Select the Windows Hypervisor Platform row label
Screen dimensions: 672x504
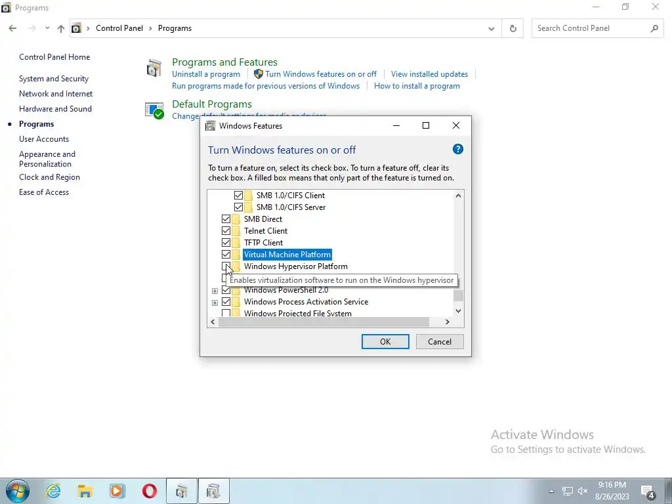(x=296, y=266)
